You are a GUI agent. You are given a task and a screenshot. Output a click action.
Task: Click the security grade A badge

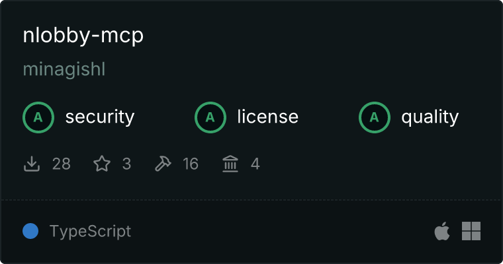[x=38, y=117]
